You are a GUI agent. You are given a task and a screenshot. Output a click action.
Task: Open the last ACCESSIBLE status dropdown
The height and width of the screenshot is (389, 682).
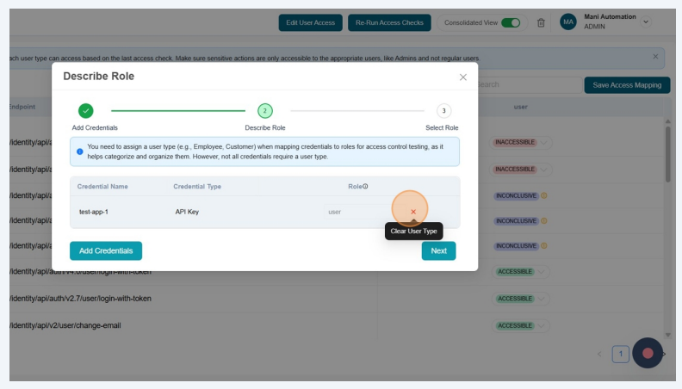click(544, 326)
